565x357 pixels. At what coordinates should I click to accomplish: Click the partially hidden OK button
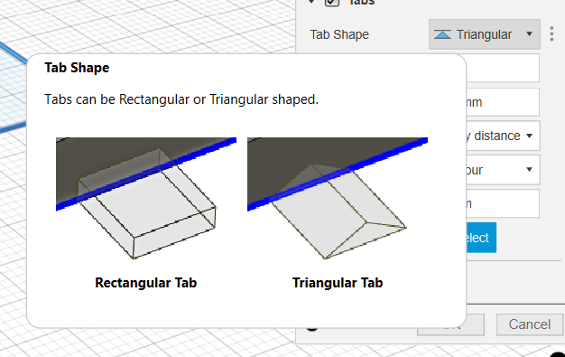pos(475,324)
